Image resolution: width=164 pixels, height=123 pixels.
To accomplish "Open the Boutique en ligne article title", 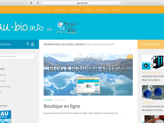I will pos(62,106).
